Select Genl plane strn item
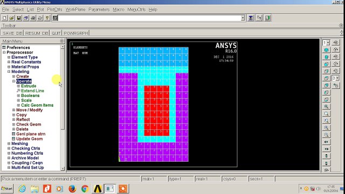The image size is (345, 194). tap(31, 134)
